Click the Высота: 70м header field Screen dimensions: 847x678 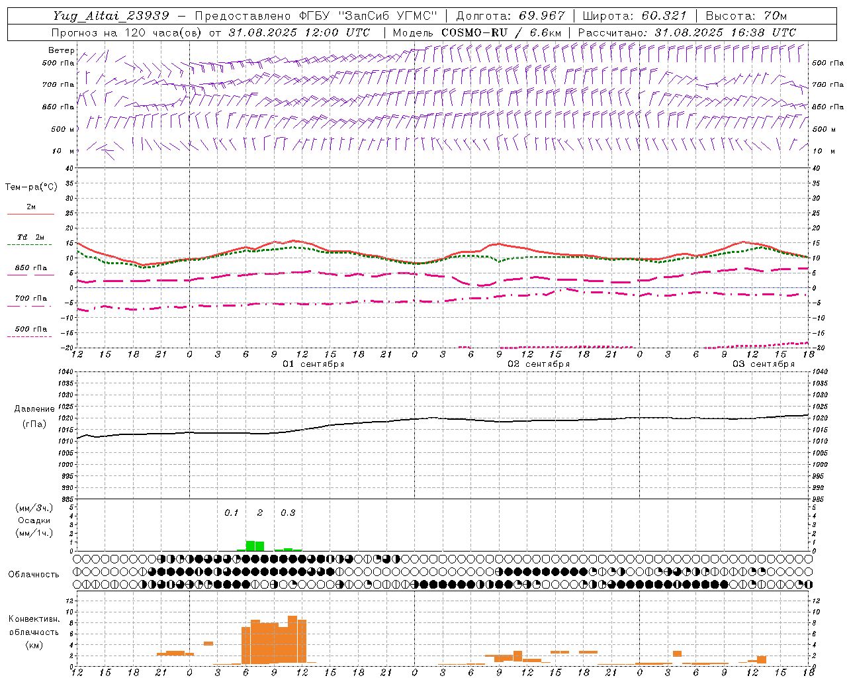pos(746,16)
